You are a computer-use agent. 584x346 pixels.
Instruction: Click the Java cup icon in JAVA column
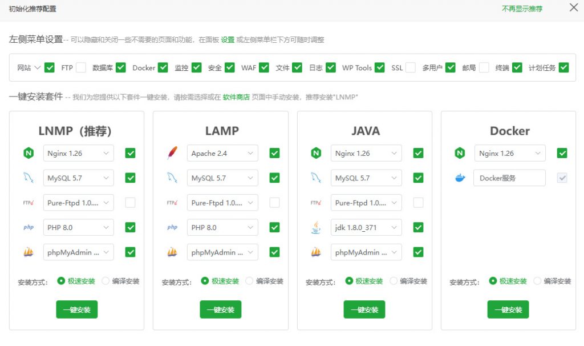click(x=315, y=227)
